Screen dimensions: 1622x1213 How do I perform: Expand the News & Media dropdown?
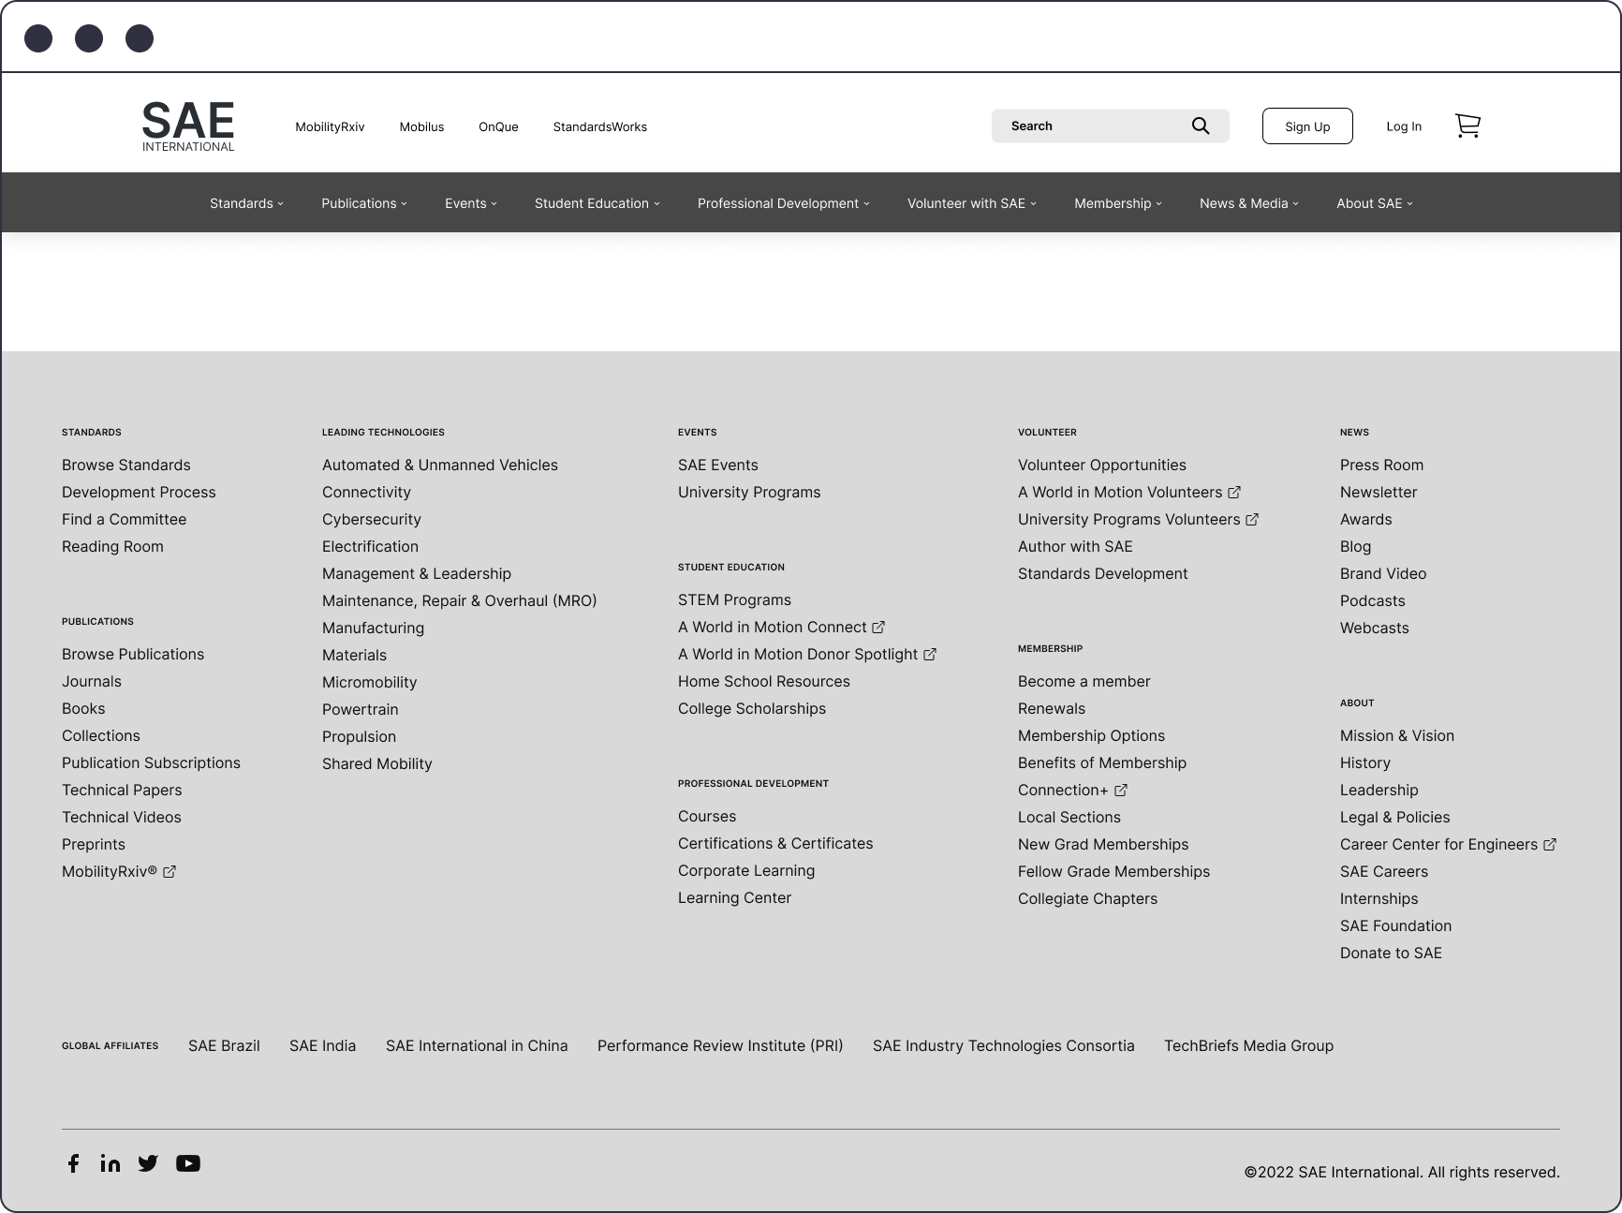point(1249,203)
